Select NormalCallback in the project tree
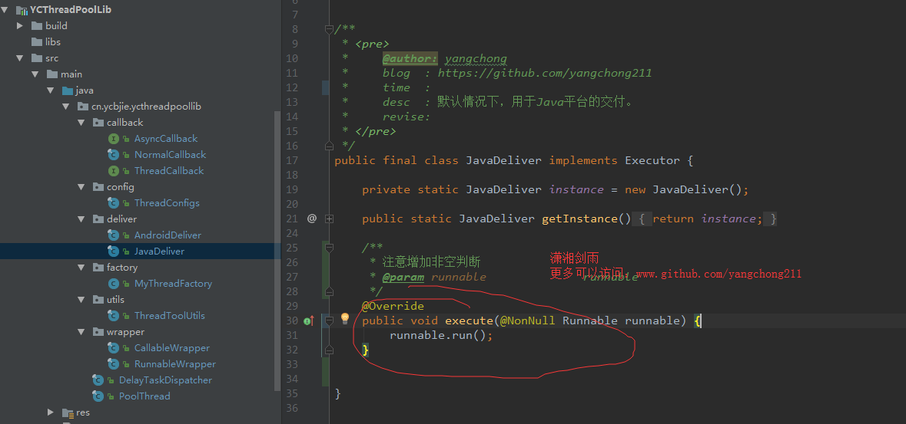 point(170,155)
